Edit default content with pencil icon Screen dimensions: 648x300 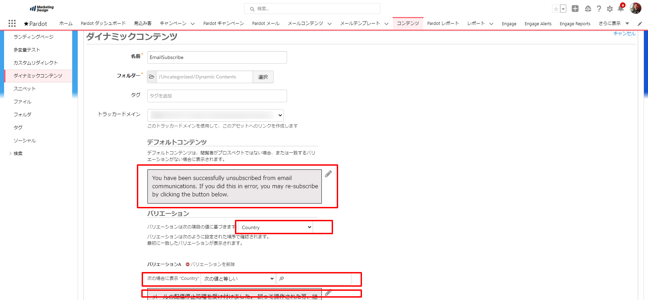[x=328, y=174]
